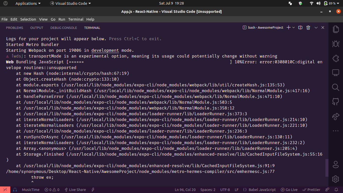The image size is (343, 193).
Task: Split the terminal
Action: [300, 28]
